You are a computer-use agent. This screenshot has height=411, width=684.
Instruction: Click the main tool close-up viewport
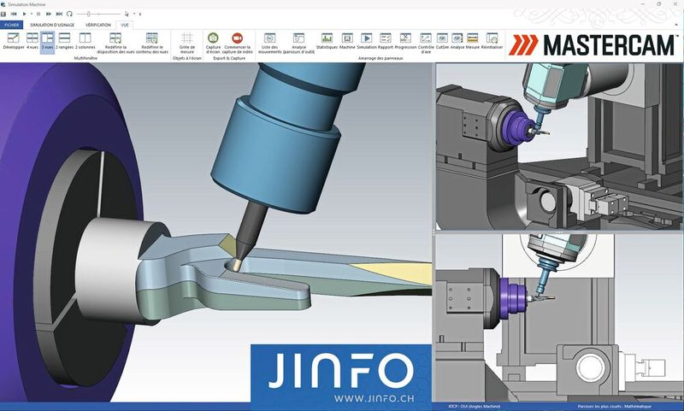click(x=216, y=232)
